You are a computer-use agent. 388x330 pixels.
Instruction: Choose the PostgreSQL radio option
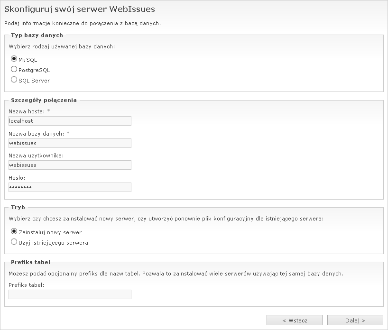click(14, 70)
